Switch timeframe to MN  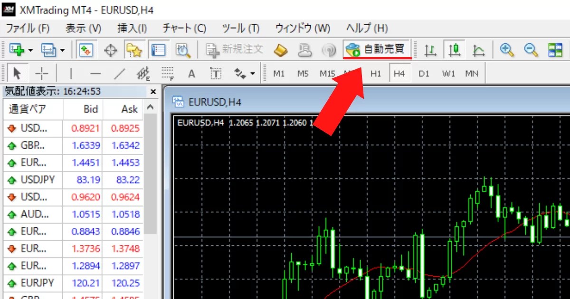[472, 74]
